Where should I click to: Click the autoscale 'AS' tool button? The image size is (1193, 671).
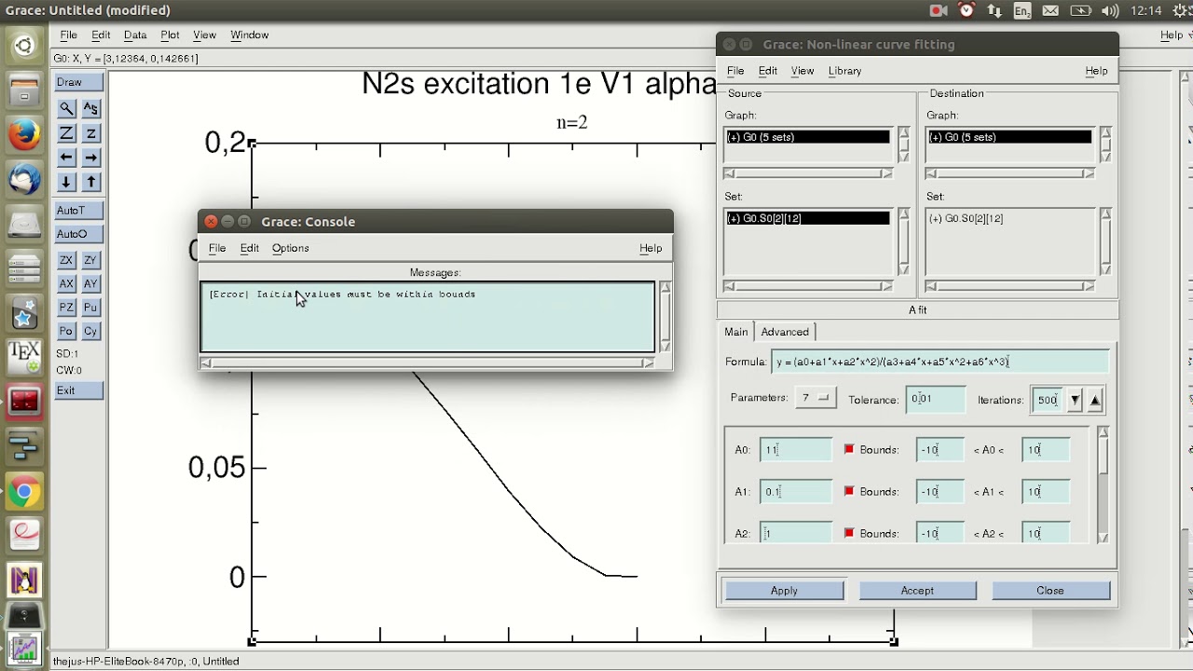pyautogui.click(x=90, y=109)
